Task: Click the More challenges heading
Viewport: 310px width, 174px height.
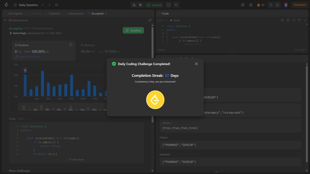Action: [x=20, y=171]
